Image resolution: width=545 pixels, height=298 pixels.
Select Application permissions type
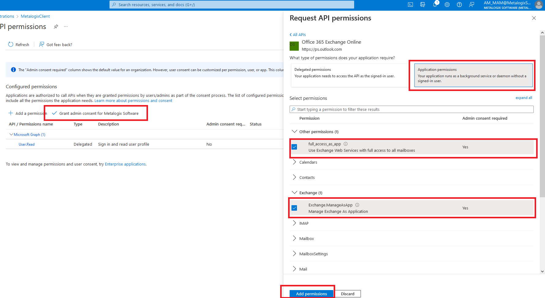pyautogui.click(x=473, y=75)
